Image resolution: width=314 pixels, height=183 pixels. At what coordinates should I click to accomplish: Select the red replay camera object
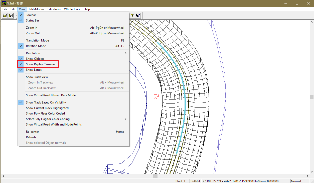(x=156, y=96)
